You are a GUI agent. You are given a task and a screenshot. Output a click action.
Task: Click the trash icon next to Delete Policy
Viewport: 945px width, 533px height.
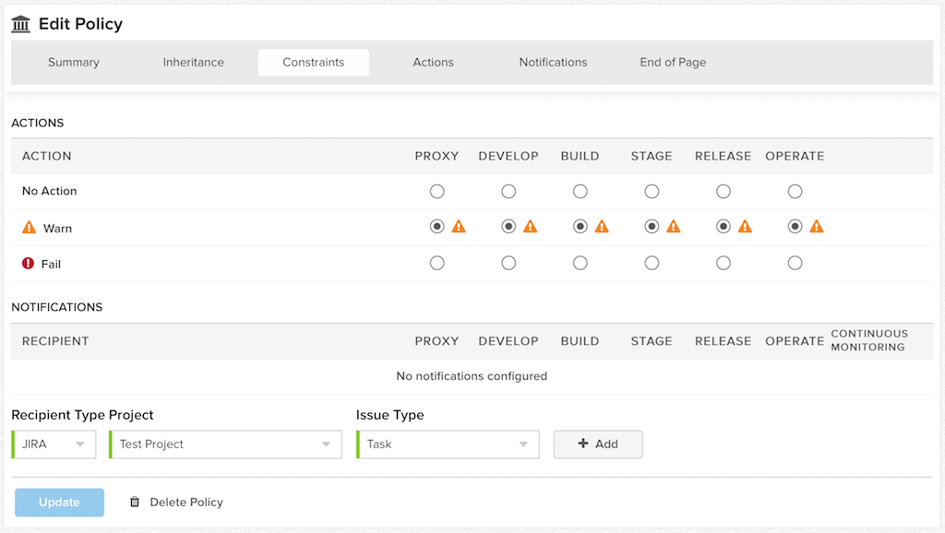click(135, 502)
